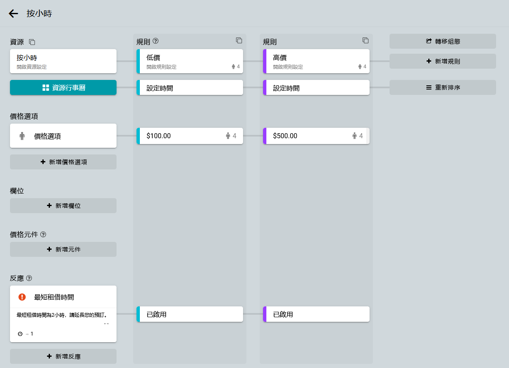Click help icon beside 反應
509x368 pixels.
pos(29,278)
